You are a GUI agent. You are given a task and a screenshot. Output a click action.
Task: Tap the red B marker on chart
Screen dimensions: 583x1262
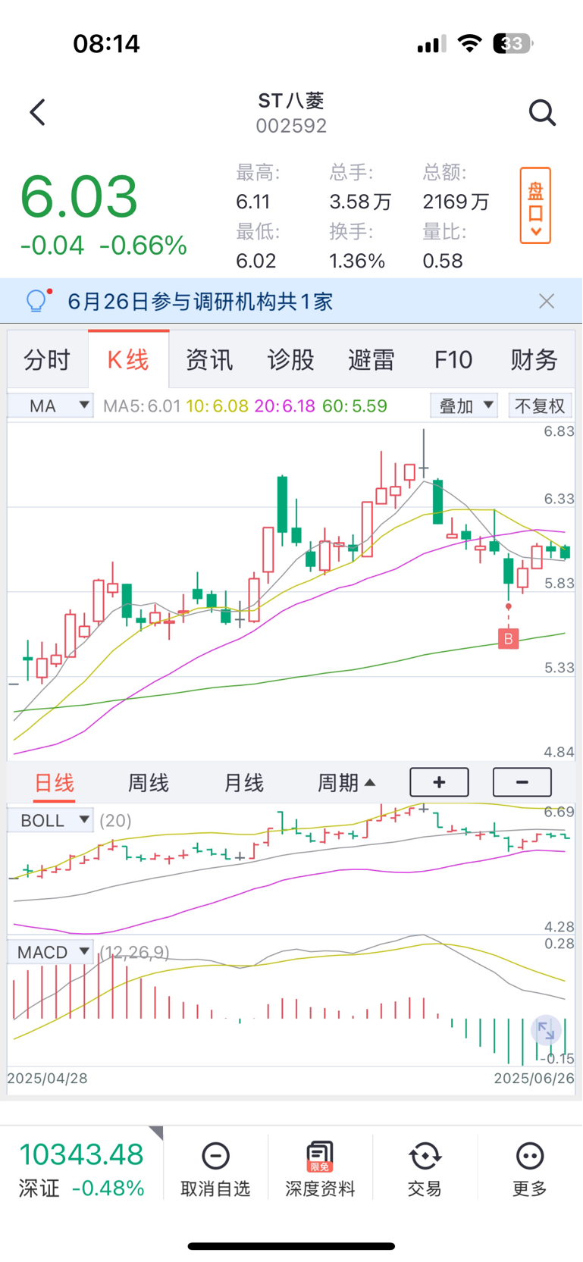coord(508,638)
